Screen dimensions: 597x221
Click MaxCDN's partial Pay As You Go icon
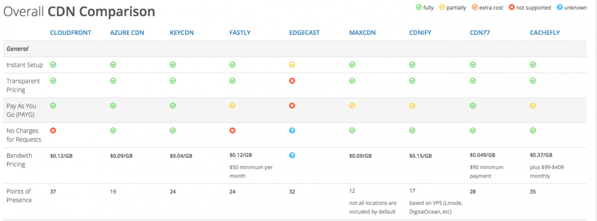[x=352, y=106]
